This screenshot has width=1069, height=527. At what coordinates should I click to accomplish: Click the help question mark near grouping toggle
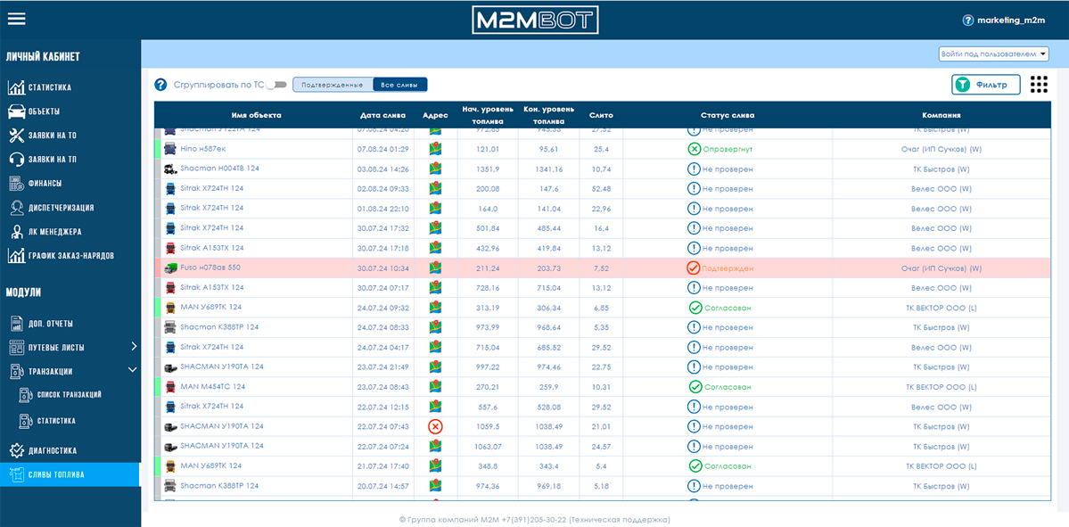click(160, 85)
